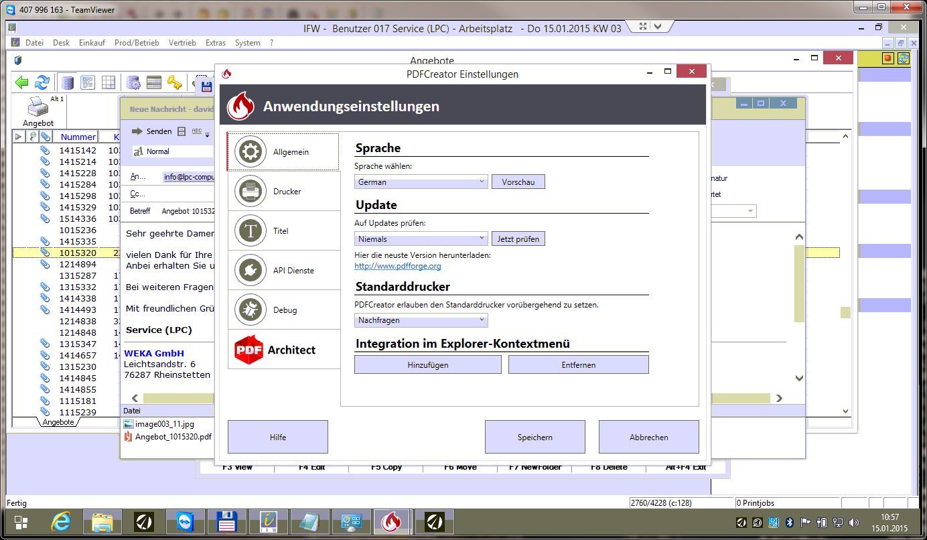This screenshot has width=927, height=540.
Task: Click the database cylinder toolbar icon
Action: pos(68,82)
